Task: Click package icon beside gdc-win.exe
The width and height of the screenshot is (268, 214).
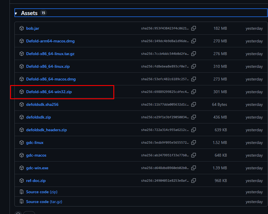Action: click(22, 168)
